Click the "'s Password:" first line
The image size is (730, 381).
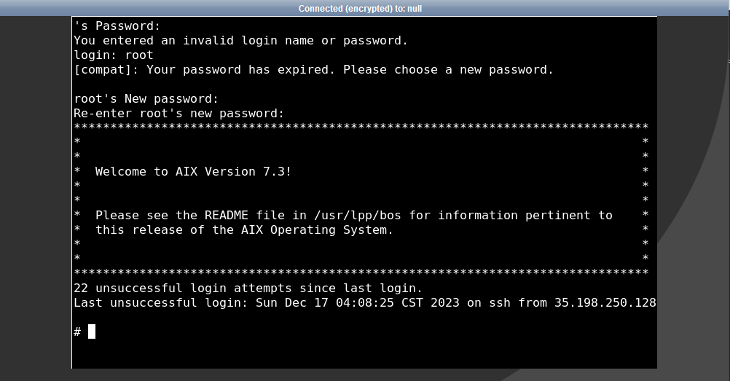117,26
